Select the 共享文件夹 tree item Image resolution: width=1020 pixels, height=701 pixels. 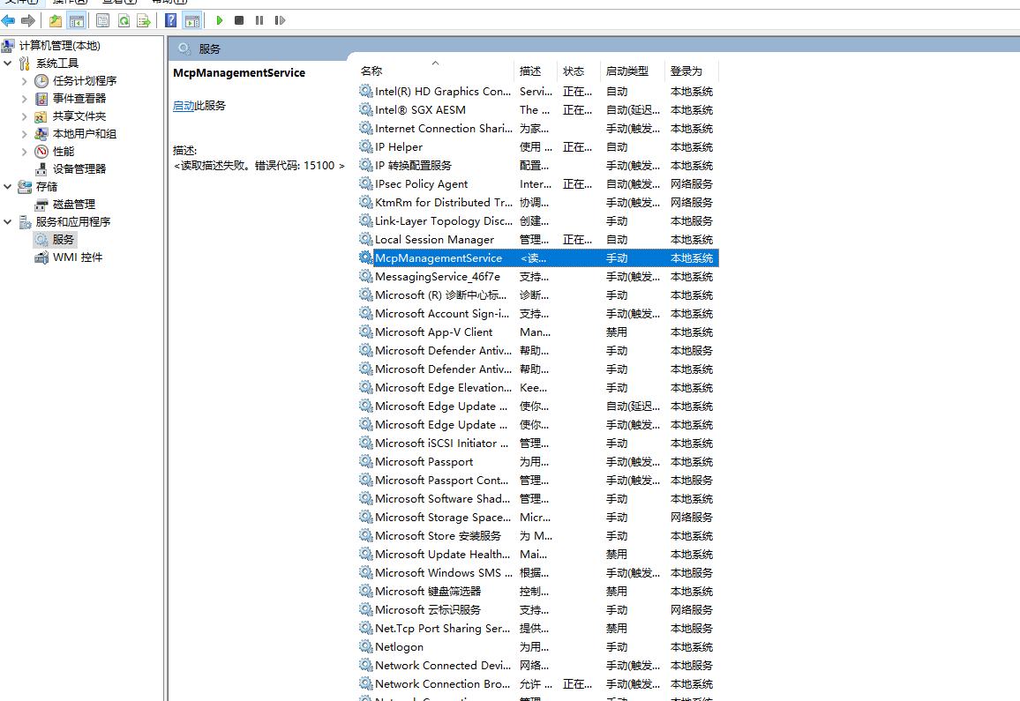[79, 116]
